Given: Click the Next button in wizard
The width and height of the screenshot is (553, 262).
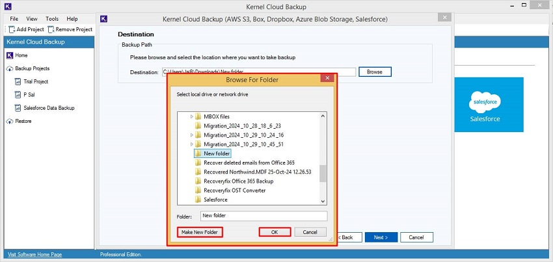Looking at the screenshot, I should 381,237.
